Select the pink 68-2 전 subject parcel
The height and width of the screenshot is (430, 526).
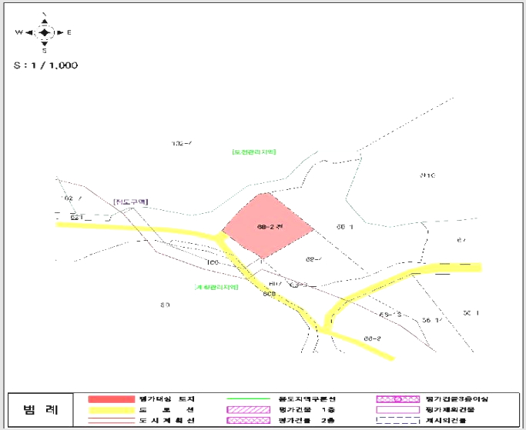click(x=268, y=225)
